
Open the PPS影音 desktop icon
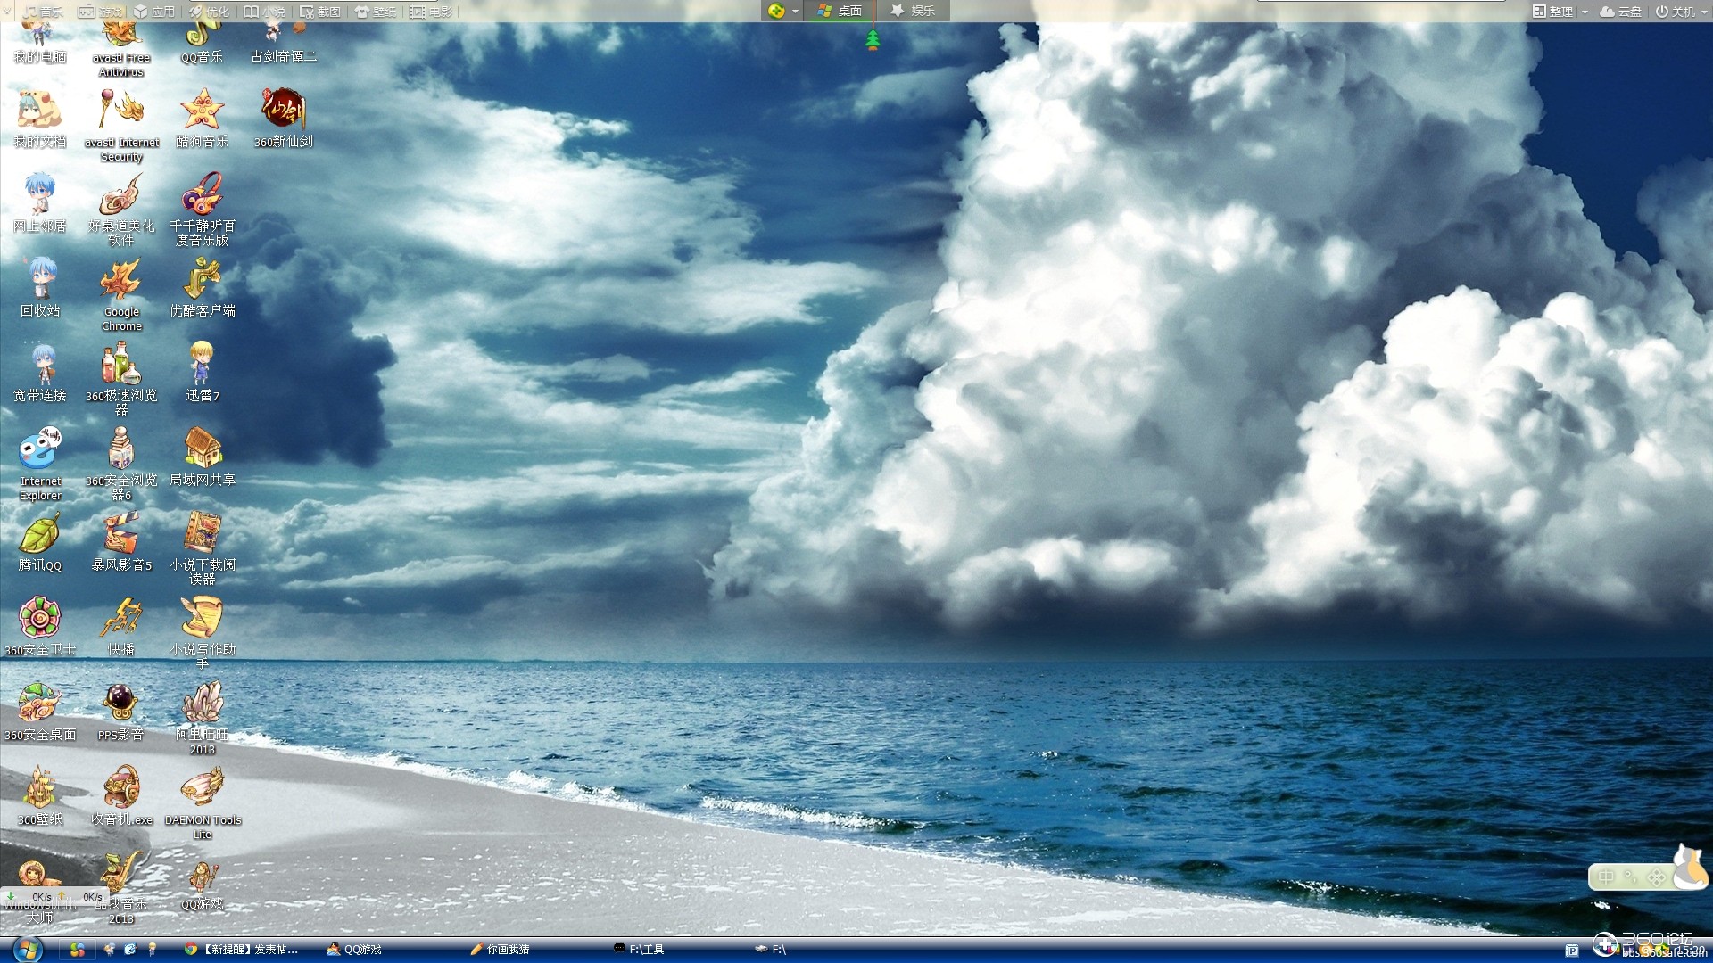coord(121,711)
